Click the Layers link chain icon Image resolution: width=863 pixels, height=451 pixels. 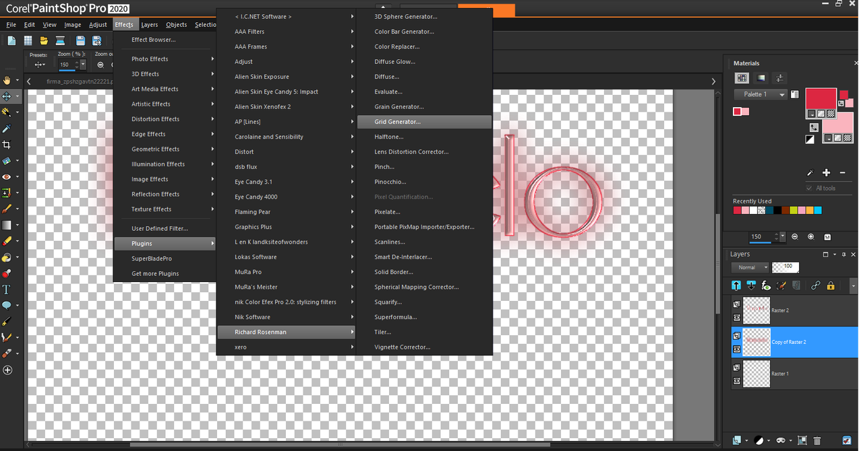pyautogui.click(x=815, y=285)
